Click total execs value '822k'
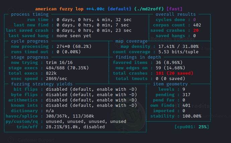This screenshot has height=143, width=231. pos(51,73)
